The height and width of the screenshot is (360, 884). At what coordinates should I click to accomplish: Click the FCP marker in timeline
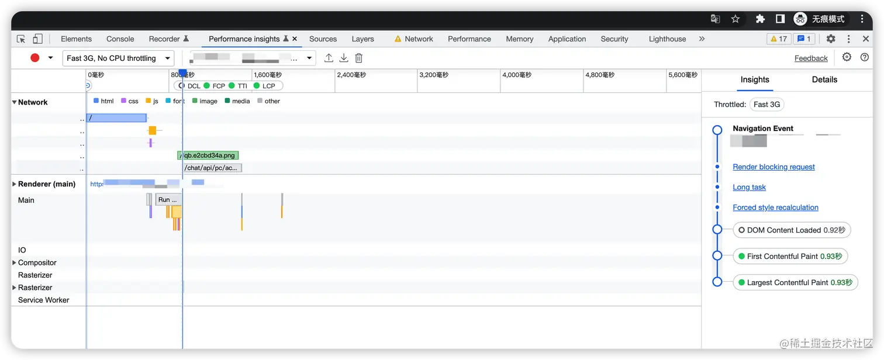point(215,86)
